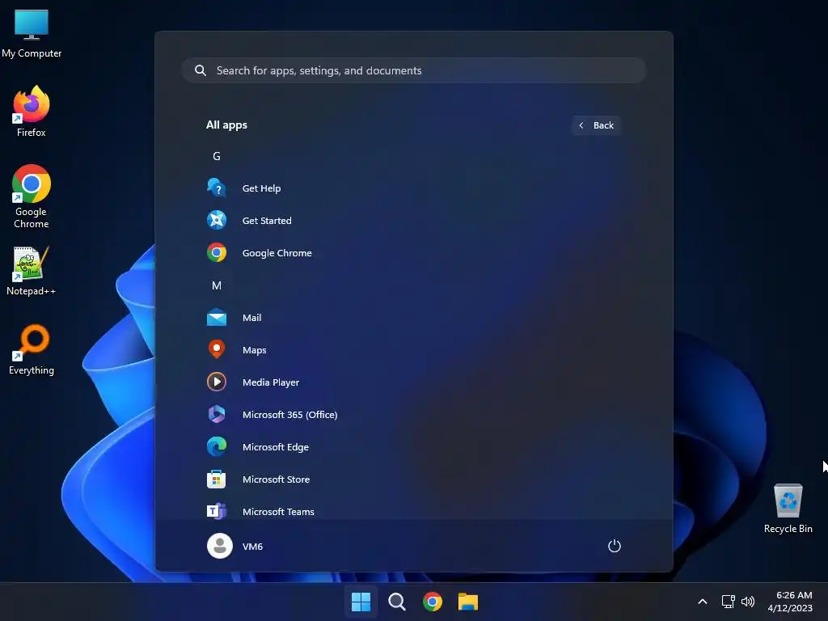Screen dimensions: 828x621
Task: Click the "All apps" heading
Action: click(226, 125)
